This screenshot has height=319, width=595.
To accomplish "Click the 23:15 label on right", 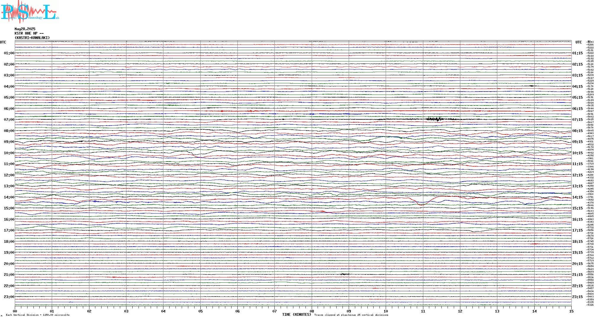I will pyautogui.click(x=578, y=297).
